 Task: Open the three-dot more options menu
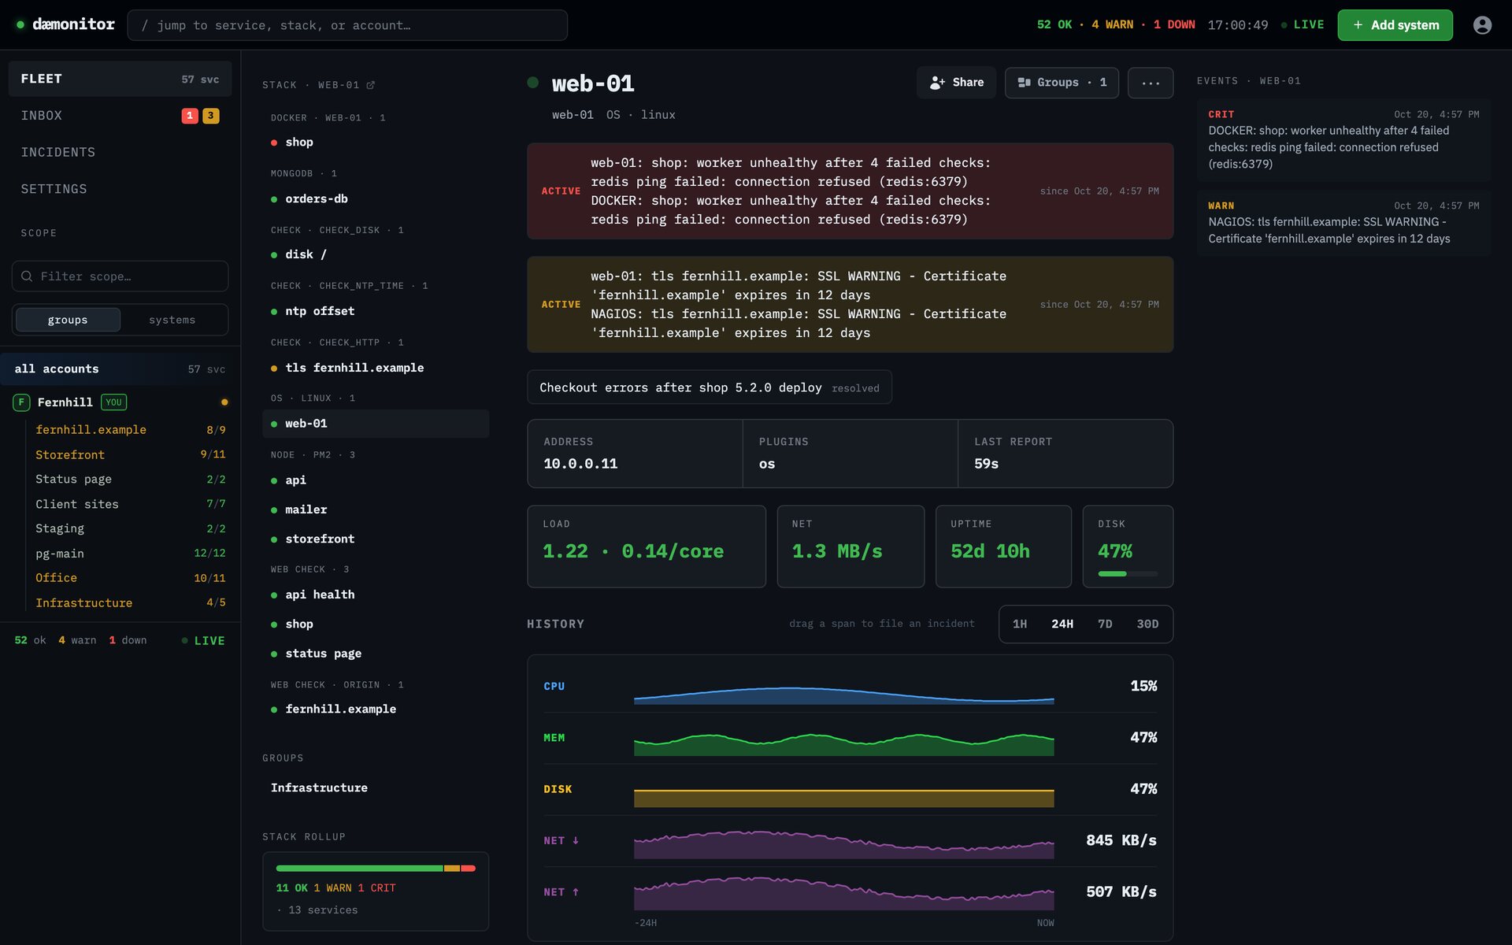pos(1150,83)
